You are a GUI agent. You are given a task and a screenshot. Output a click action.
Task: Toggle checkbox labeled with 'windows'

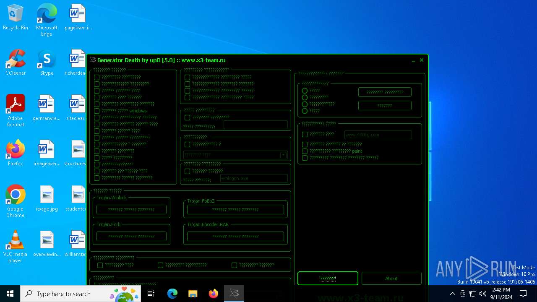click(x=97, y=111)
